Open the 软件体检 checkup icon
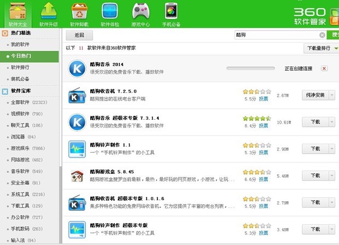Screen dimensions: 339x245 [110, 11]
